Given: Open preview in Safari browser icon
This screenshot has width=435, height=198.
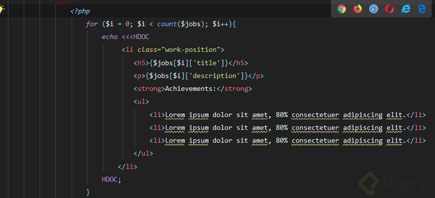Looking at the screenshot, I should point(374,9).
